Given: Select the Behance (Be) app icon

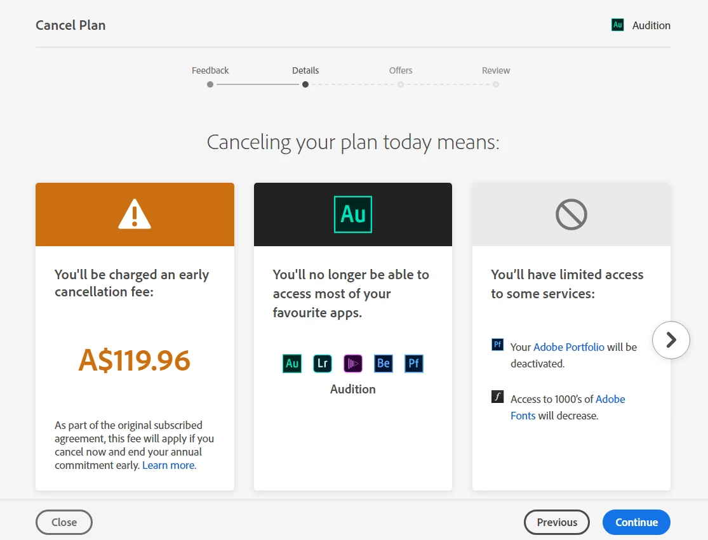Looking at the screenshot, I should coord(384,363).
